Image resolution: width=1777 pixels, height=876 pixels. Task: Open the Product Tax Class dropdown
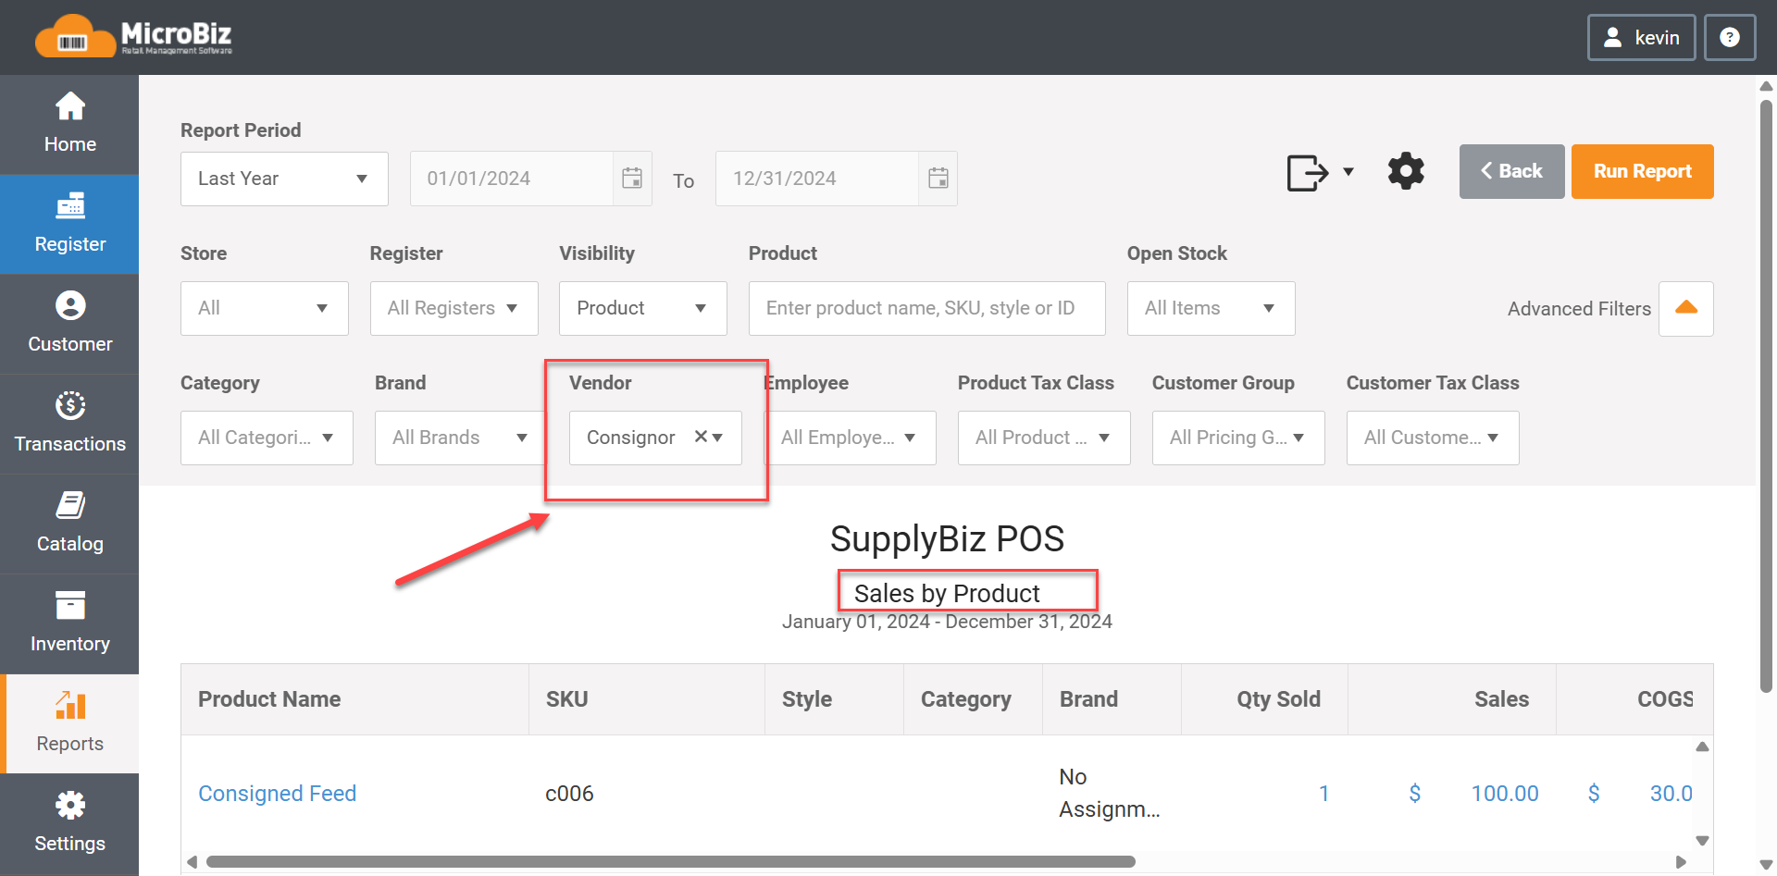point(1044,438)
